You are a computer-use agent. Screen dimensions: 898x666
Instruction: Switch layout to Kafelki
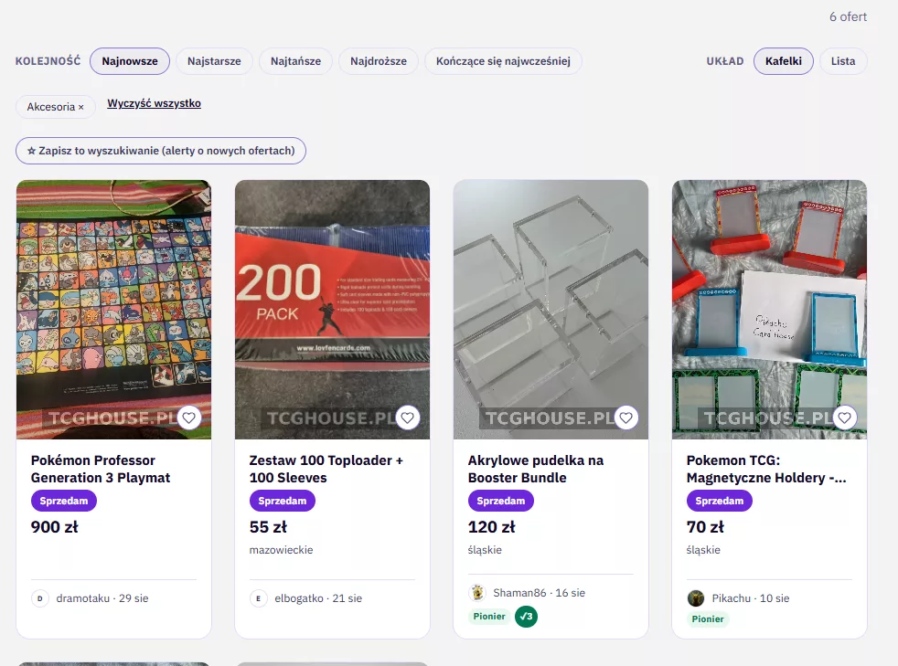coord(784,61)
